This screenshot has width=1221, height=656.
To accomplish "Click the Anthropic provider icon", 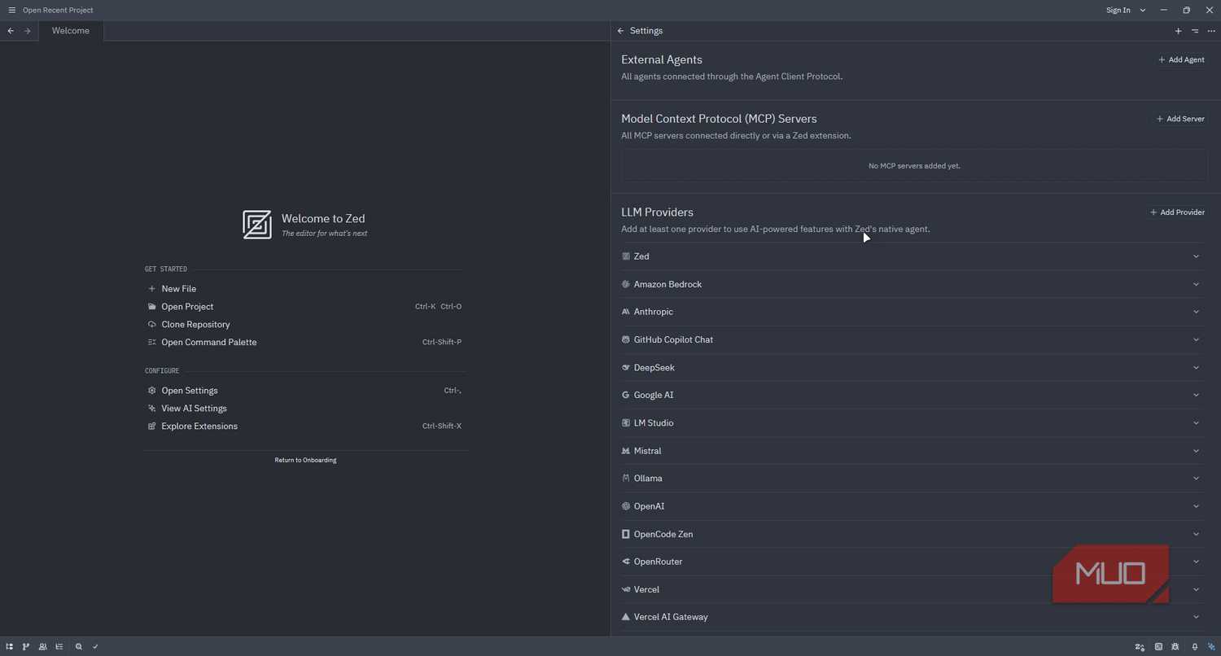I will coord(625,312).
